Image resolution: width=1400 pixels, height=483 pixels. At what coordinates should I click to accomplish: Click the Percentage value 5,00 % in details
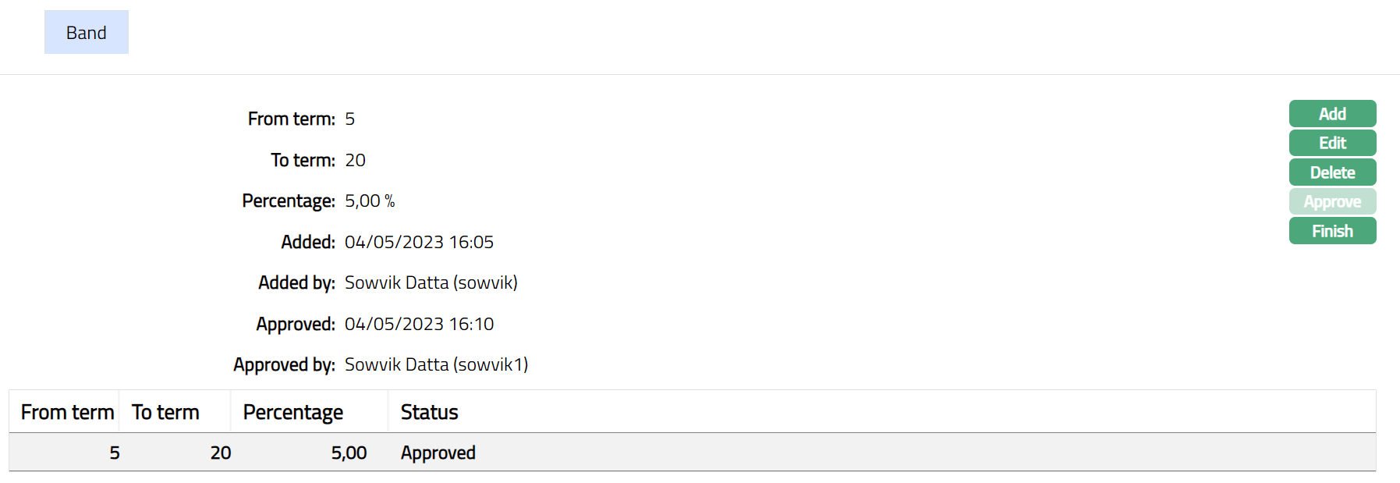[370, 201]
